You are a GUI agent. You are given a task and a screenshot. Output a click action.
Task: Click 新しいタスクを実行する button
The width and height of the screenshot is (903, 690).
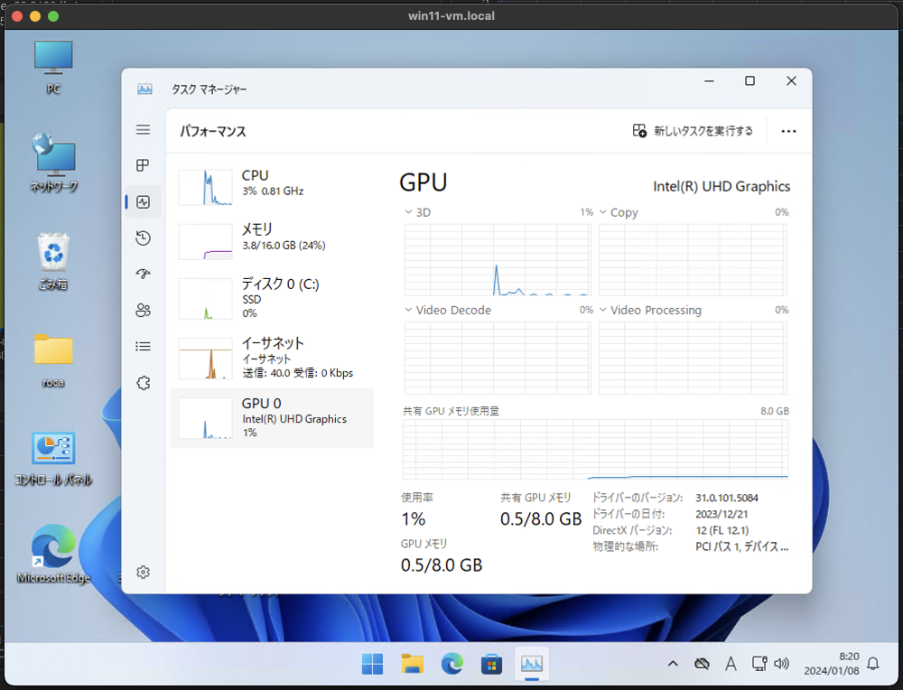(x=693, y=131)
